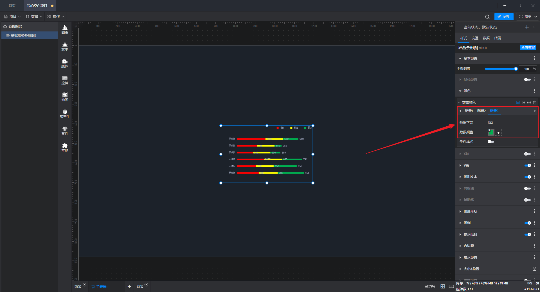The image size is (540, 292).
Task: Open the 数据 menu
Action: point(34,17)
